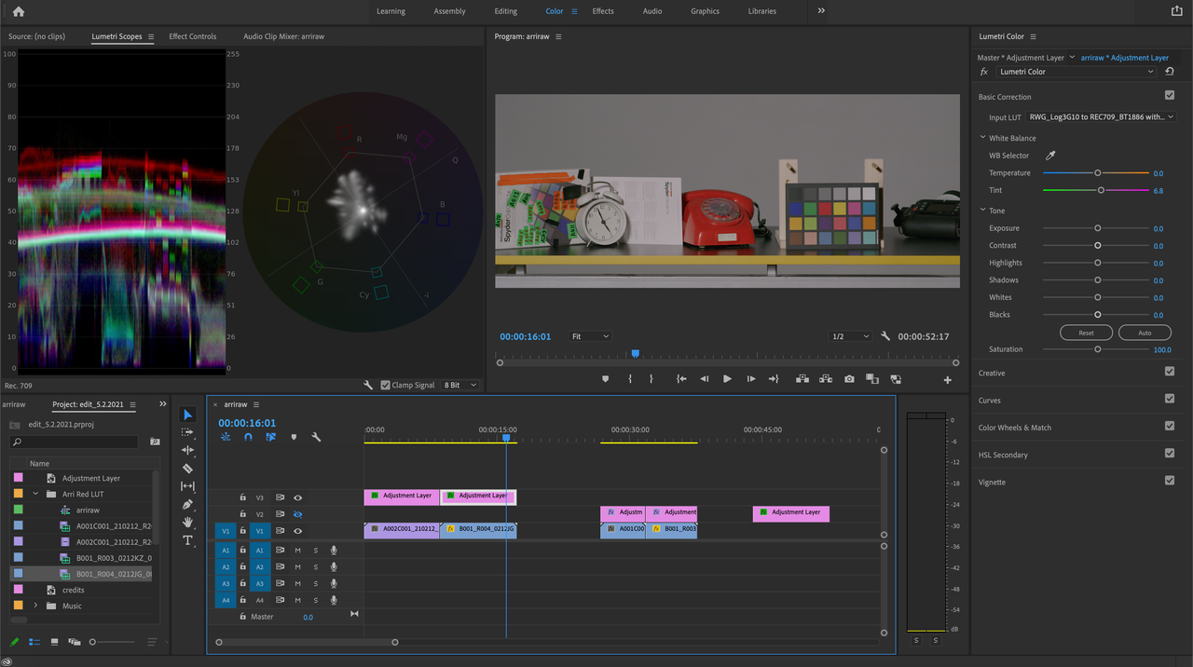Toggle timeline Snap magnet icon
Viewport: 1193px width, 667px height.
click(x=248, y=437)
